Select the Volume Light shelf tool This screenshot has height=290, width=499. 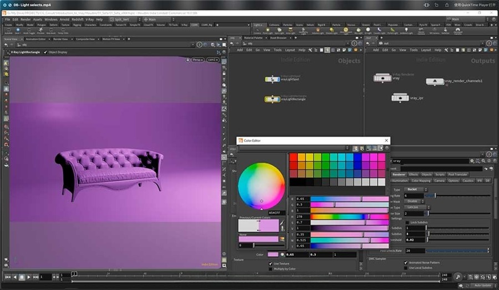(x=318, y=31)
